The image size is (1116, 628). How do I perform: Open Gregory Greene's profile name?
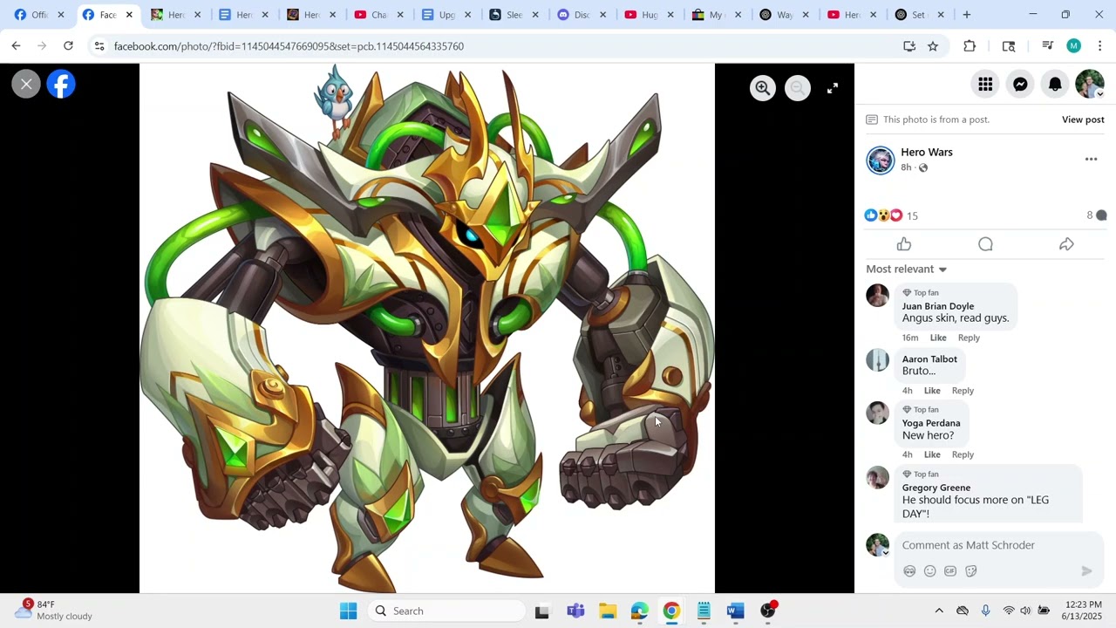tap(936, 488)
